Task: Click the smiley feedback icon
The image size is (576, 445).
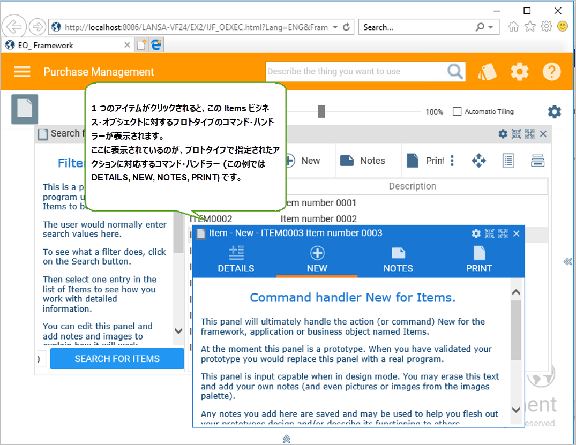Action: 563,26
